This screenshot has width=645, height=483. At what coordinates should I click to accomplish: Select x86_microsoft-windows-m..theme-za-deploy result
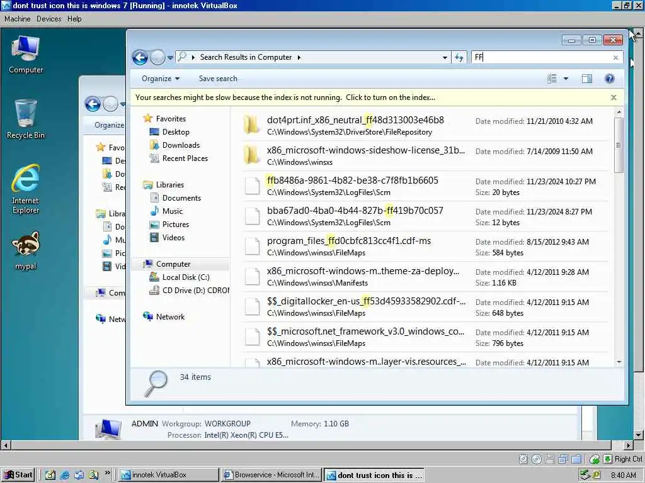pos(425,277)
